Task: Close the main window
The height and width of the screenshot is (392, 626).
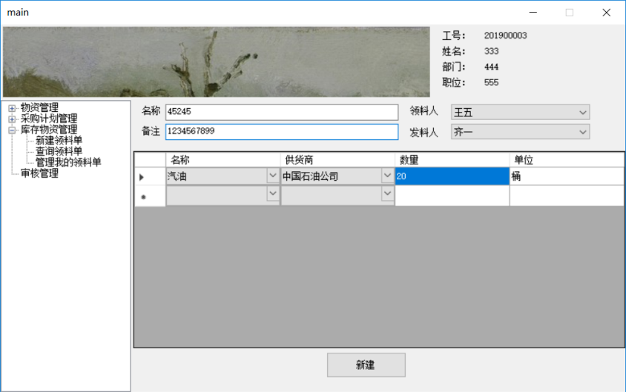Action: tap(607, 13)
